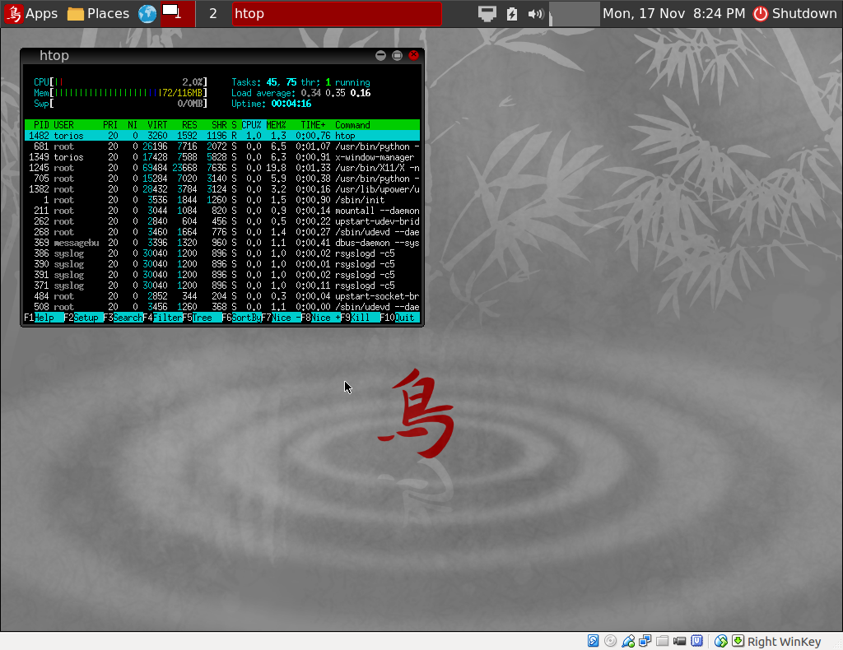The image size is (843, 650).
Task: Switch to workspace 2
Action: (x=212, y=13)
